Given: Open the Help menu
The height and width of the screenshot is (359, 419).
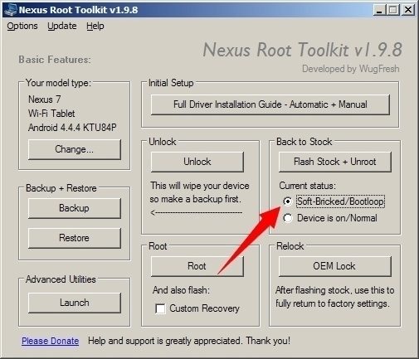Looking at the screenshot, I should (x=95, y=26).
